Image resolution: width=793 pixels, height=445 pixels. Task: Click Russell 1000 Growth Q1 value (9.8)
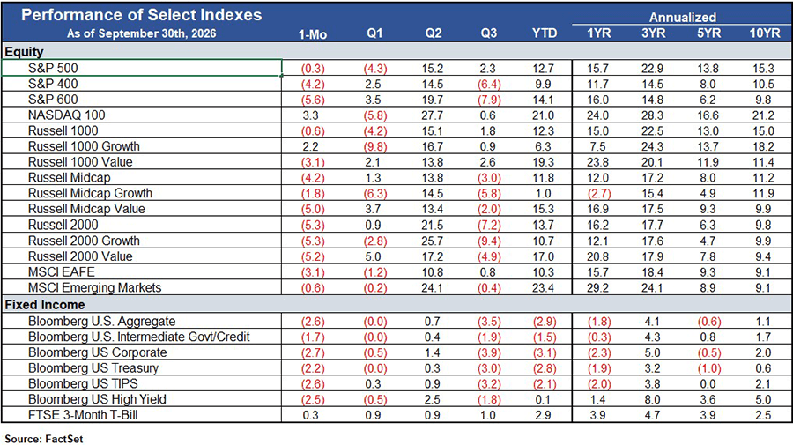point(375,146)
